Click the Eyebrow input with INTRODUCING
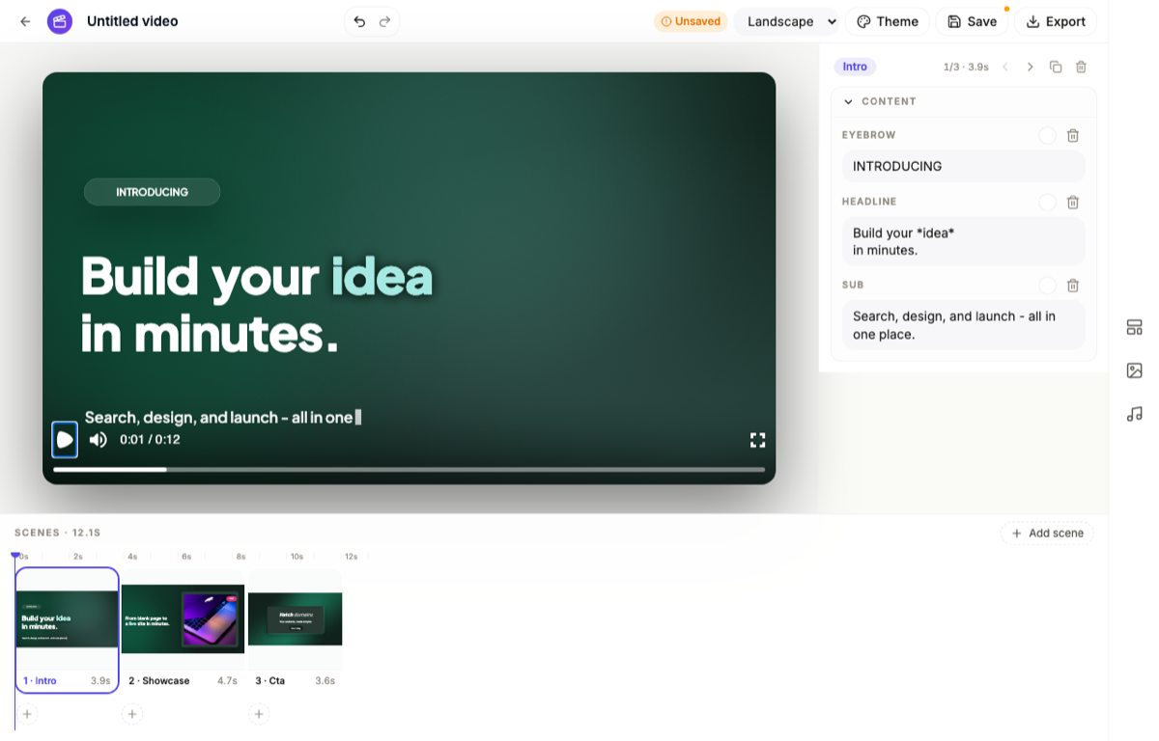This screenshot has width=1159, height=741. pos(964,166)
